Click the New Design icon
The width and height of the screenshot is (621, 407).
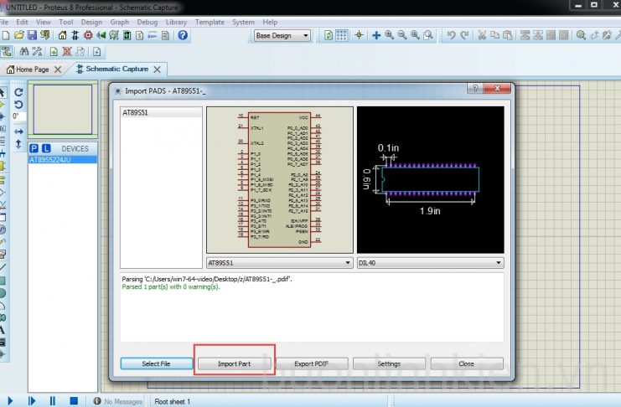pos(6,35)
